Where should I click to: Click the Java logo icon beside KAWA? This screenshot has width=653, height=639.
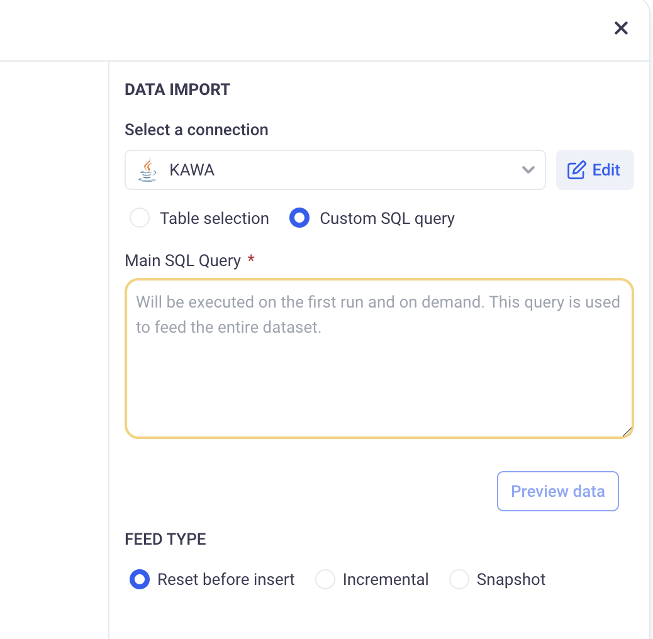(x=147, y=170)
